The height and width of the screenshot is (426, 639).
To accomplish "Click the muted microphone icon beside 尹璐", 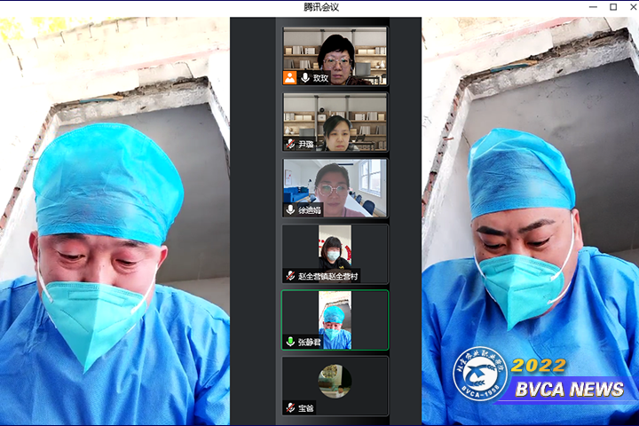I will point(290,144).
